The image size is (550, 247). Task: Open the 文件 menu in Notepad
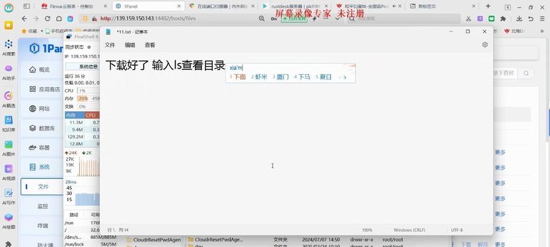point(110,45)
